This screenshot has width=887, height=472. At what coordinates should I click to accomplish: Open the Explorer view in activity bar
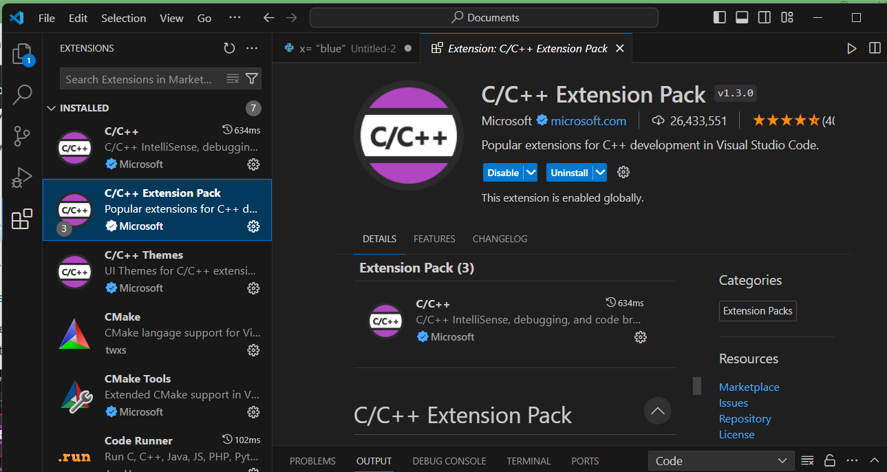22,54
